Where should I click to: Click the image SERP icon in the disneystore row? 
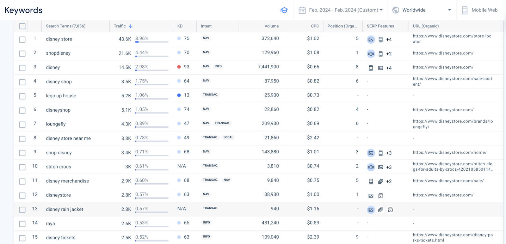tap(371, 196)
